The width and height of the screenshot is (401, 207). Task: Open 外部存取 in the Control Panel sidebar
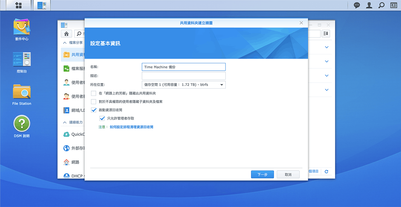(73, 148)
